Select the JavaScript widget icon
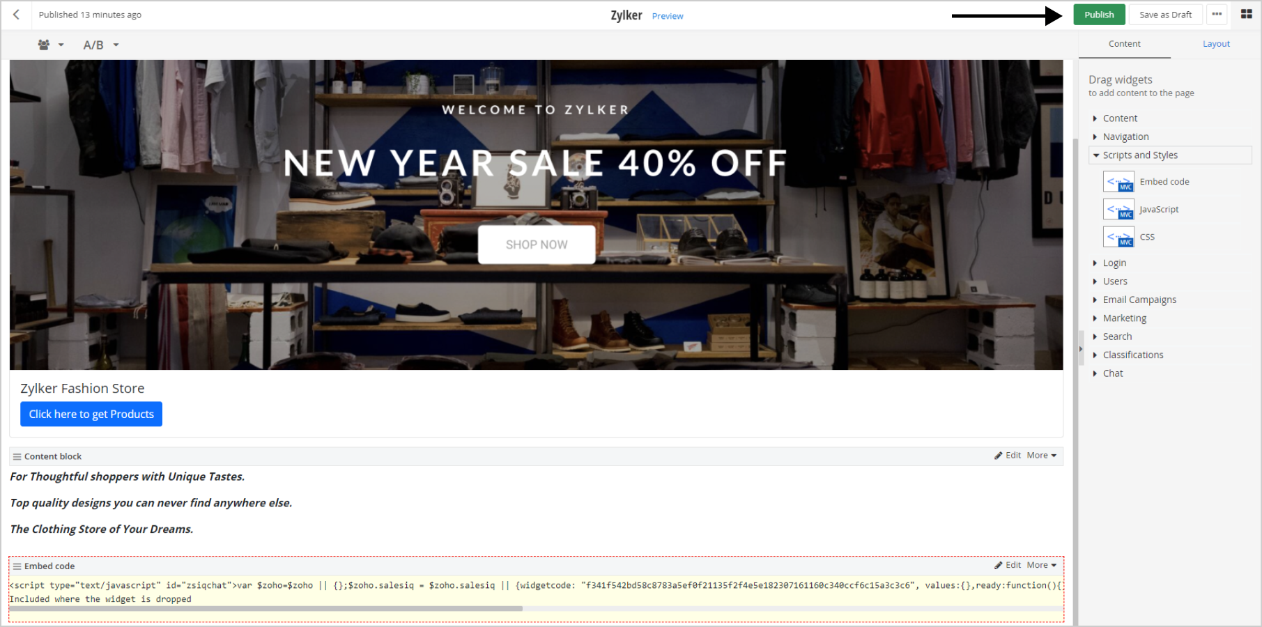Screen dimensions: 1262x627 (x=1118, y=209)
